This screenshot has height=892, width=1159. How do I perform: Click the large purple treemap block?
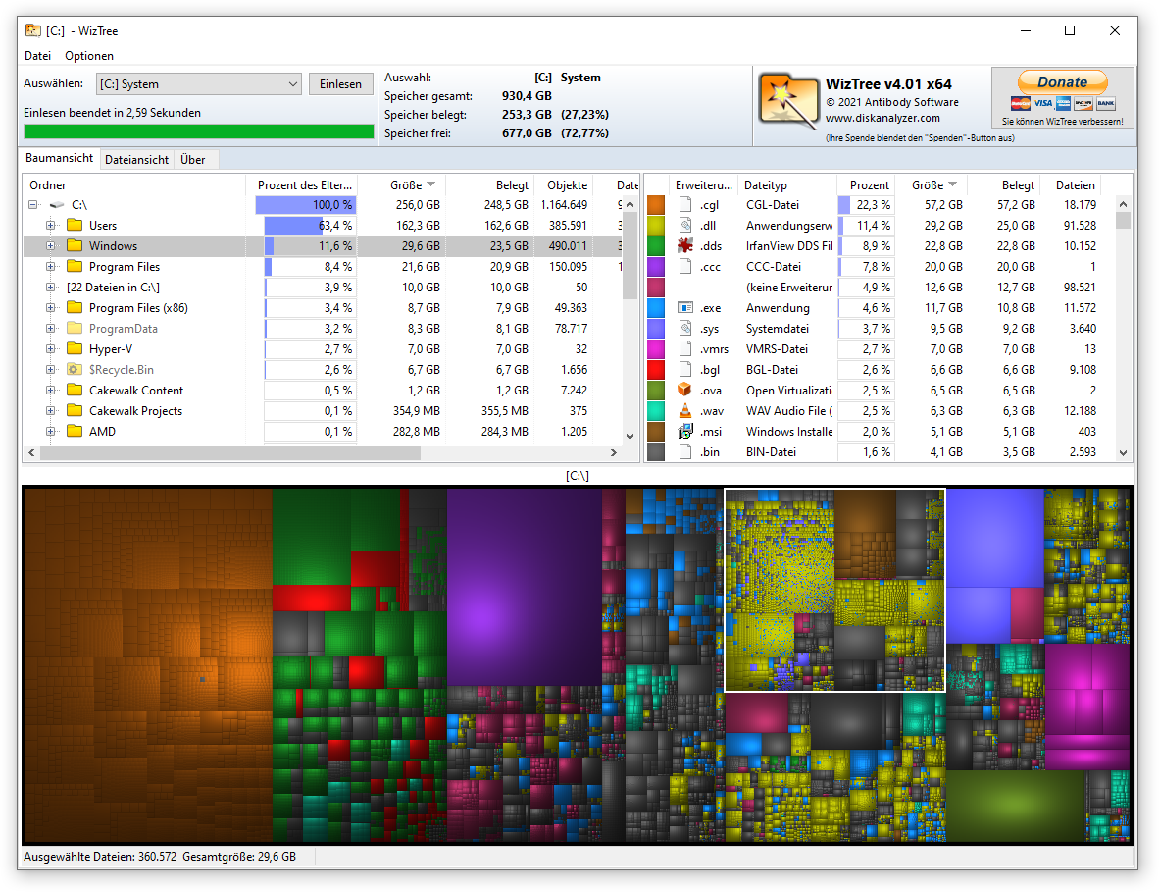coord(524,587)
